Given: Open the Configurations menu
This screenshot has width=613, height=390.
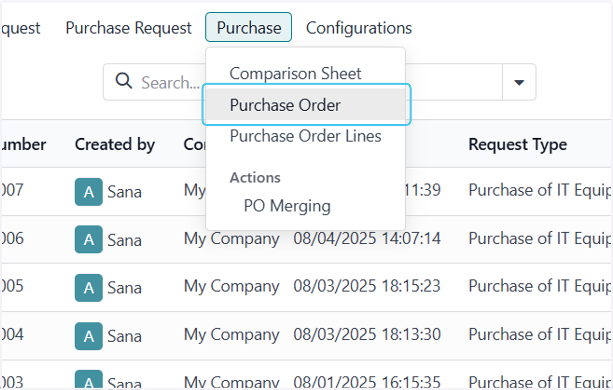Looking at the screenshot, I should pos(359,28).
